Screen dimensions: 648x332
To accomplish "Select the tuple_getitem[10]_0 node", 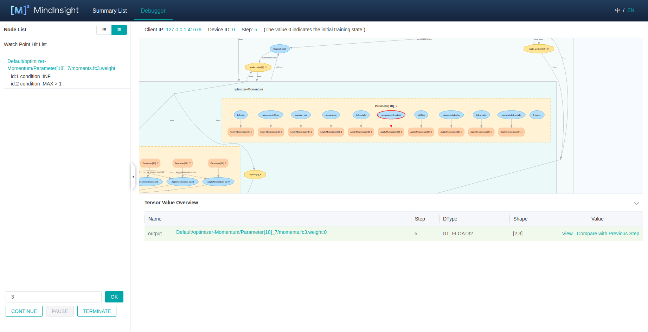I will click(539, 49).
